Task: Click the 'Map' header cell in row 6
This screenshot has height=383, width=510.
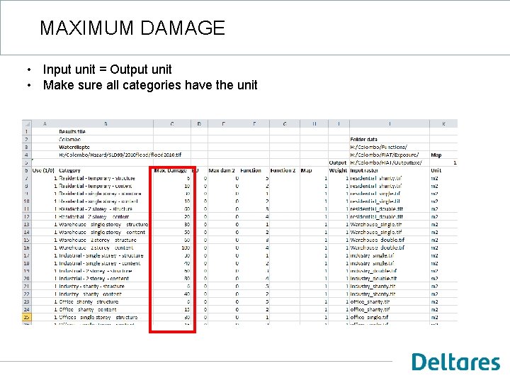Action: coord(306,170)
